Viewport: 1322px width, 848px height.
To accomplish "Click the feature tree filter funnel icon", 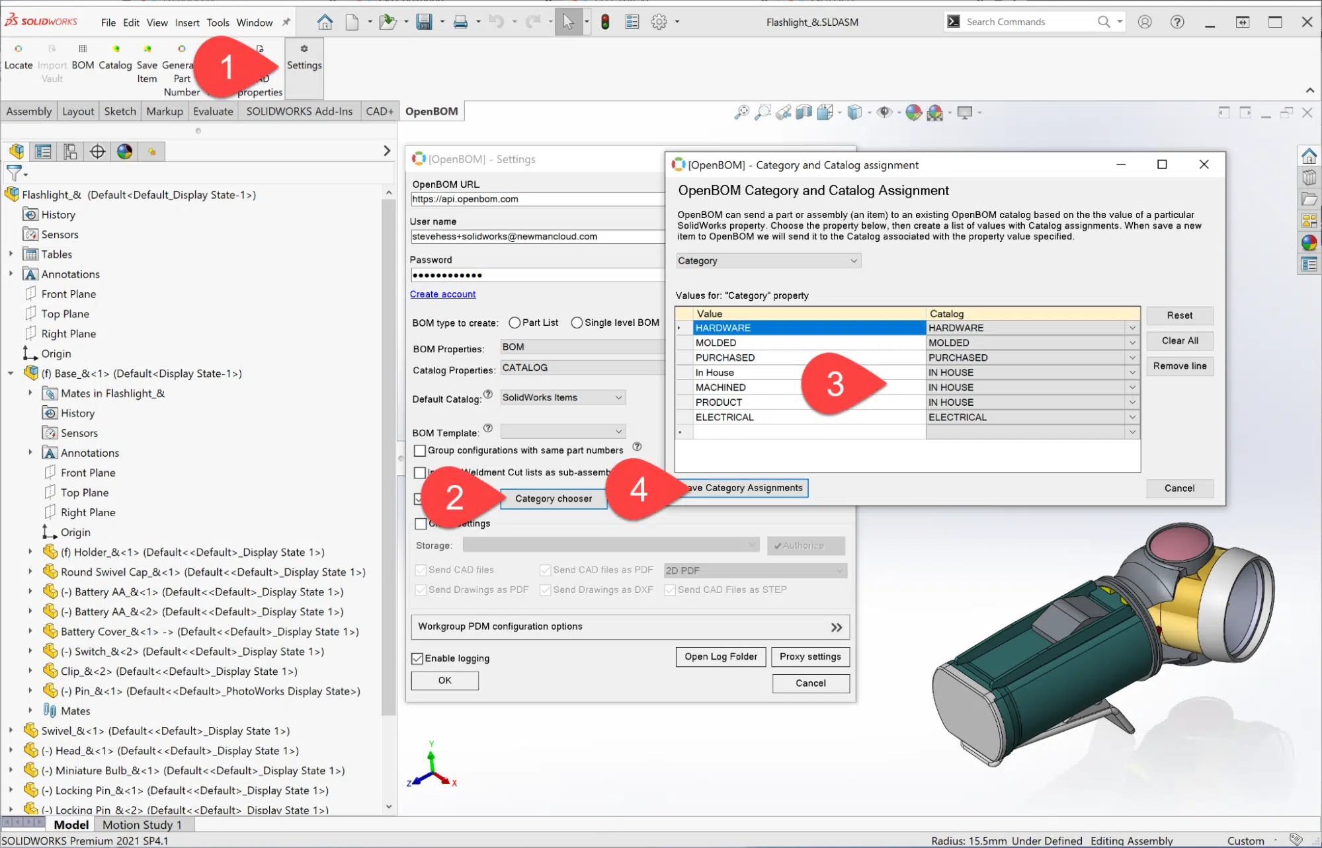I will 14,174.
